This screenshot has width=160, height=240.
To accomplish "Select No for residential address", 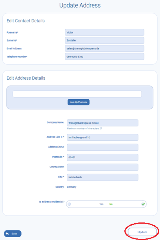I will click(x=111, y=204).
